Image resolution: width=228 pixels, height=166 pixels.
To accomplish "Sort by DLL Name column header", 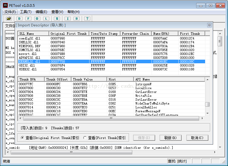I will click(33, 34).
